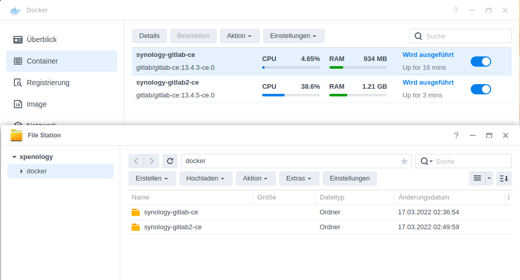Click date 17.03.2022 02:49:59 cell

pos(429,227)
